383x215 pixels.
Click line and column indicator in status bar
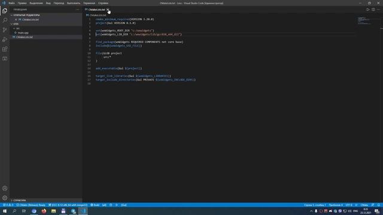point(315,205)
